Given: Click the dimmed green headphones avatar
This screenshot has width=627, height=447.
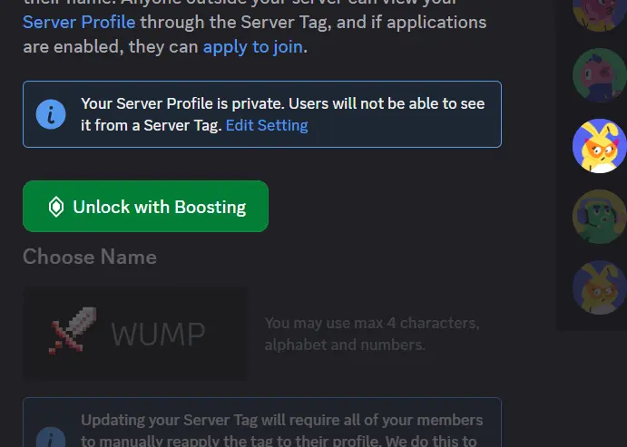Looking at the screenshot, I should tap(600, 217).
